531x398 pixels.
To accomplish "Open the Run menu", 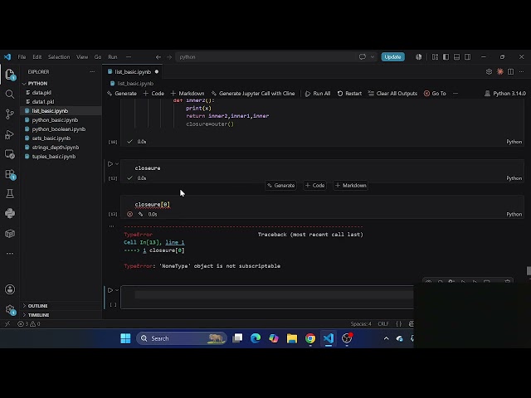I will (113, 57).
